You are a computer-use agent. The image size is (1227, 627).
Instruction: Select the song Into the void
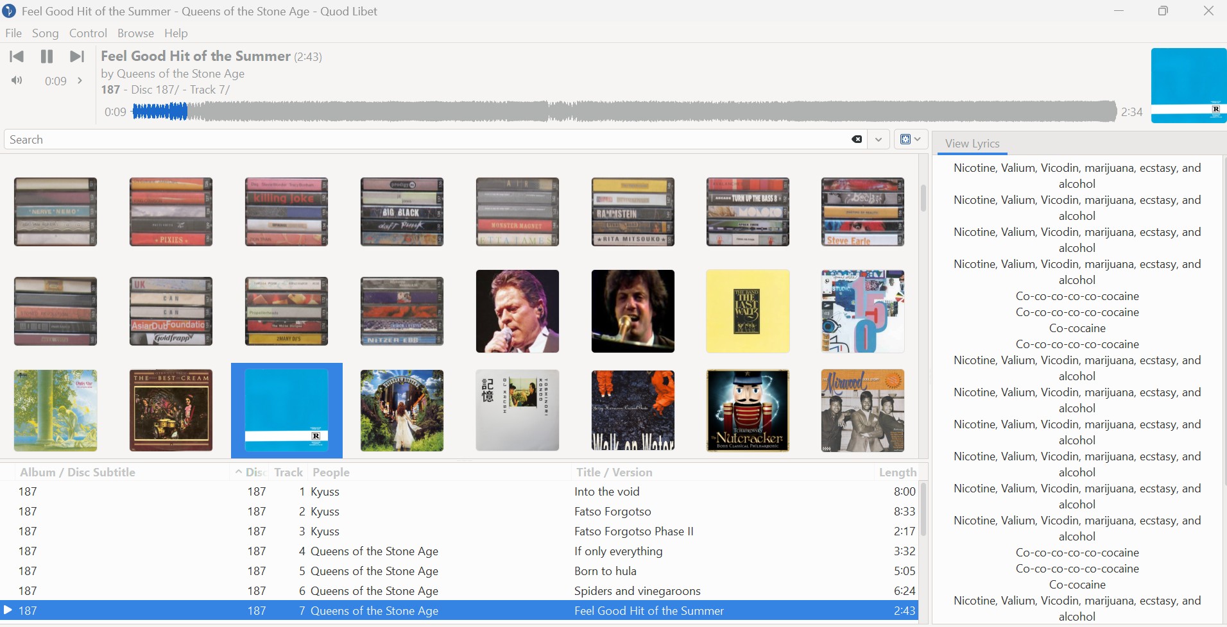pyautogui.click(x=606, y=492)
